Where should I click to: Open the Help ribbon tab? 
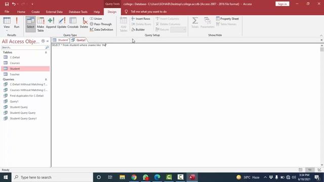(x=97, y=12)
